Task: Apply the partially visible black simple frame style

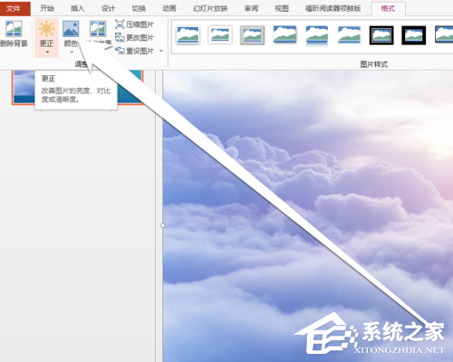Action: coord(444,35)
